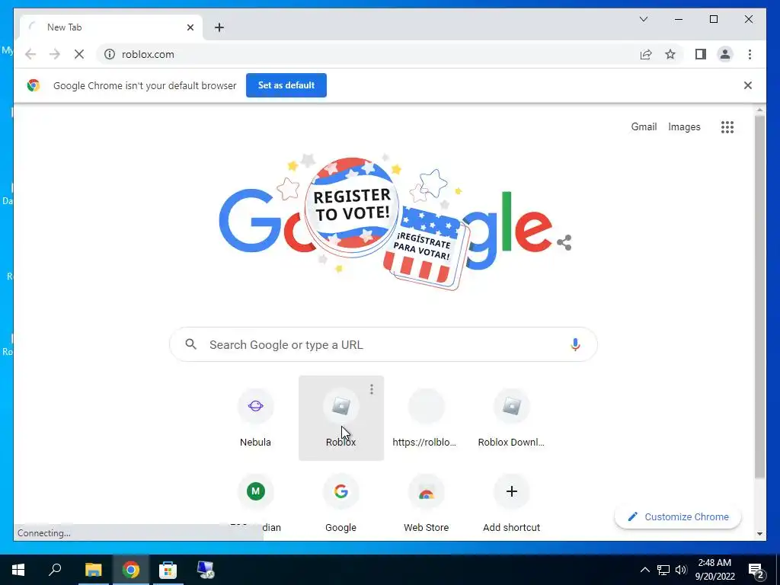The height and width of the screenshot is (585, 780).
Task: Click the roblox.com address bar
Action: (x=368, y=54)
